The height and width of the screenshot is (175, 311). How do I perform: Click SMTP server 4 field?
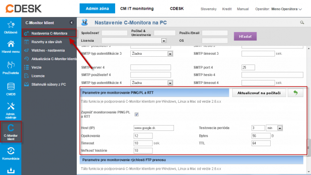pos(151,67)
